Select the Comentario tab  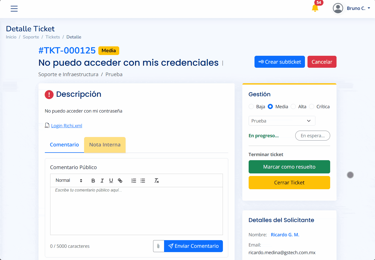pyautogui.click(x=64, y=145)
